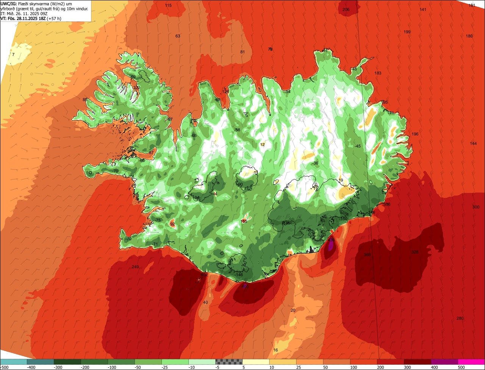The image size is (485, 370).
Task: Select the purple 400 to 500 legend swatch
Action: [x=444, y=362]
